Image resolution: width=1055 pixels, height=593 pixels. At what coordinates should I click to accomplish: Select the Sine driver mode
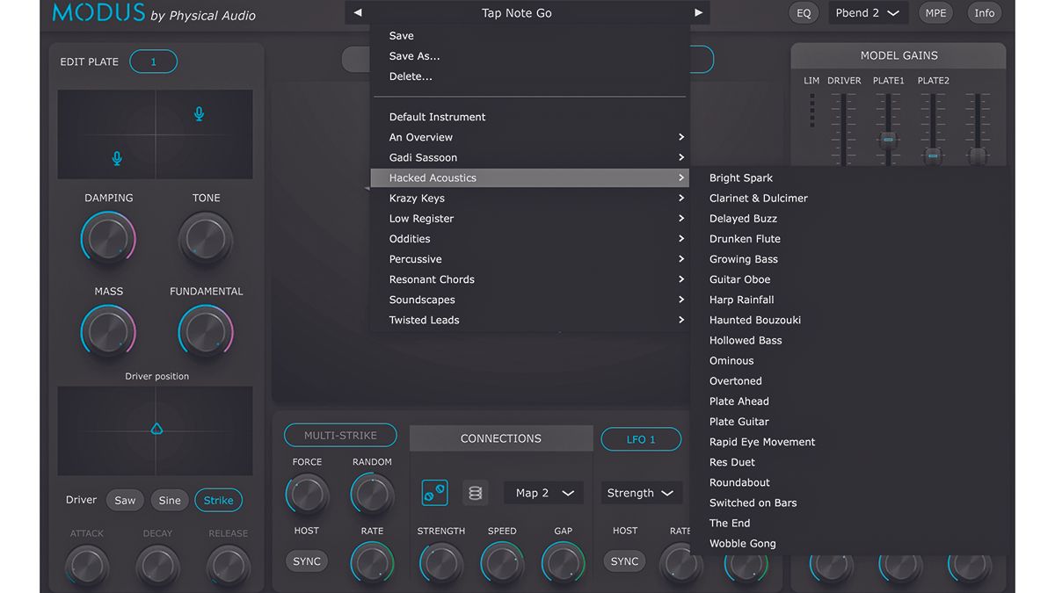click(169, 499)
